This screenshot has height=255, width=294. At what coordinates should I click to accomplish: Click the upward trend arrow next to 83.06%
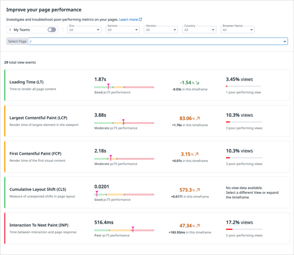[x=198, y=118]
